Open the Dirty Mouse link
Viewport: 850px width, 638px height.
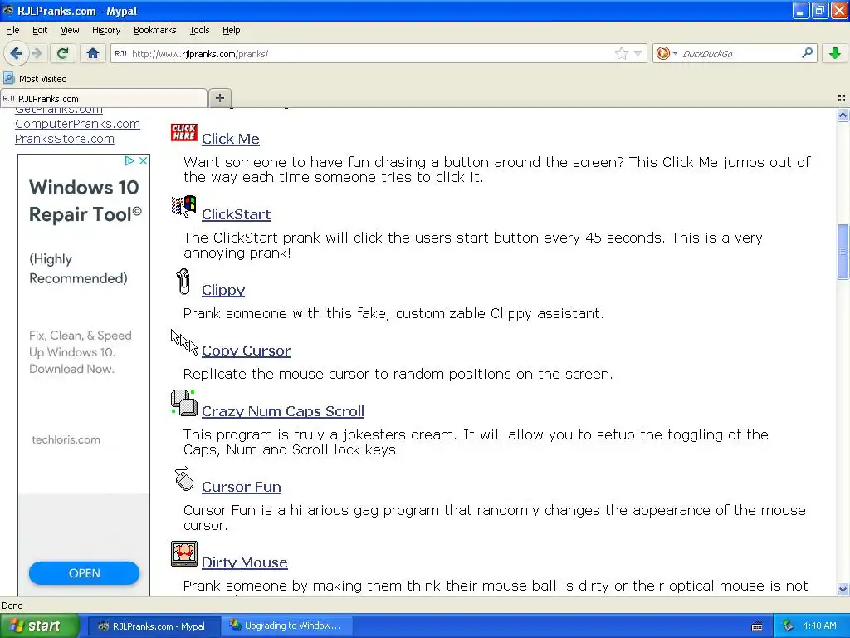(x=245, y=562)
